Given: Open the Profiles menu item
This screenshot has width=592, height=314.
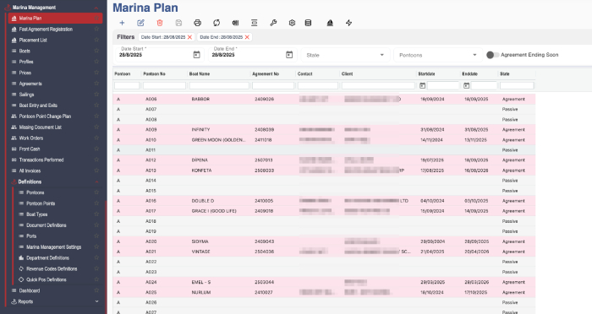Looking at the screenshot, I should (x=26, y=62).
